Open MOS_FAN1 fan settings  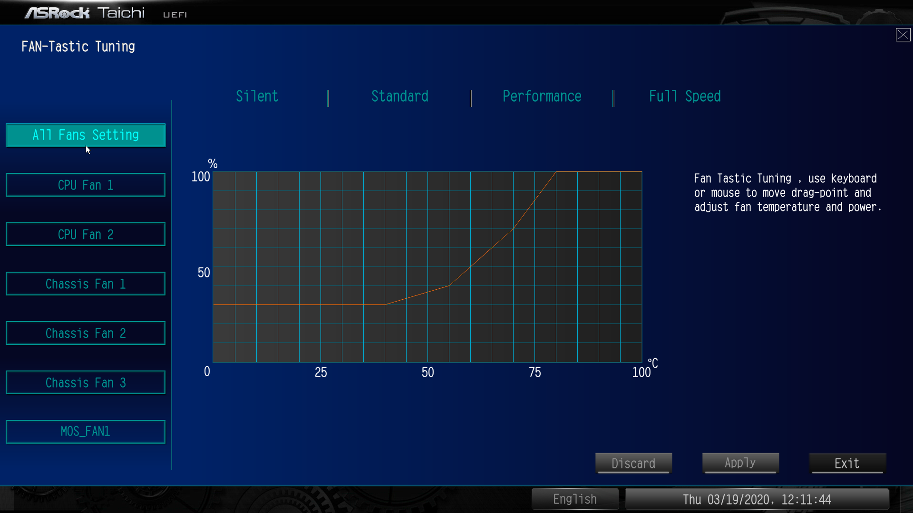[x=86, y=431]
